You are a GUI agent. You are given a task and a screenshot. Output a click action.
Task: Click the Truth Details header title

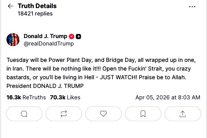[37, 6]
